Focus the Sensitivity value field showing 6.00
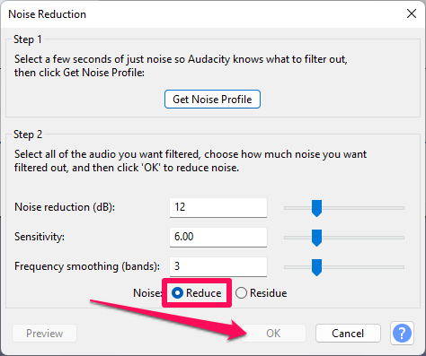The width and height of the screenshot is (426, 356). [218, 237]
